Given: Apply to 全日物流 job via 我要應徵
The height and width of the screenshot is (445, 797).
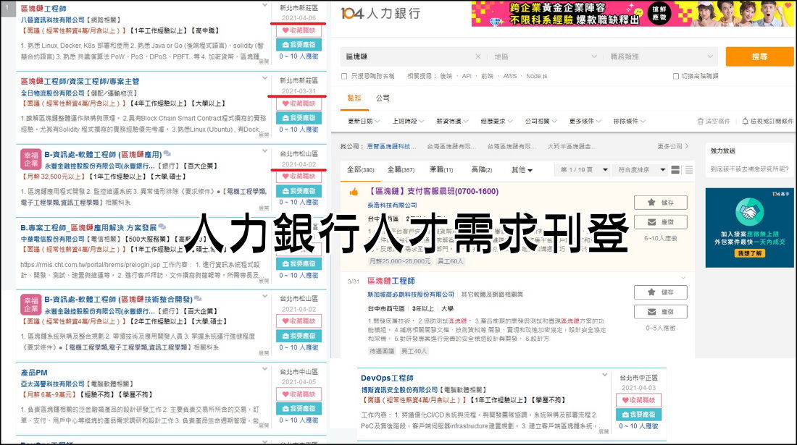Looking at the screenshot, I should (x=299, y=118).
